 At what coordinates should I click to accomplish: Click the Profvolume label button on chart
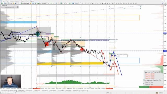(x=10, y=7)
